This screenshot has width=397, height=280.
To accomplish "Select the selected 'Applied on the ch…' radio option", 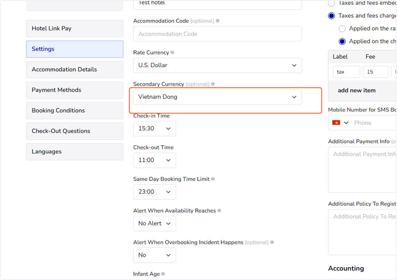I will pos(342,42).
